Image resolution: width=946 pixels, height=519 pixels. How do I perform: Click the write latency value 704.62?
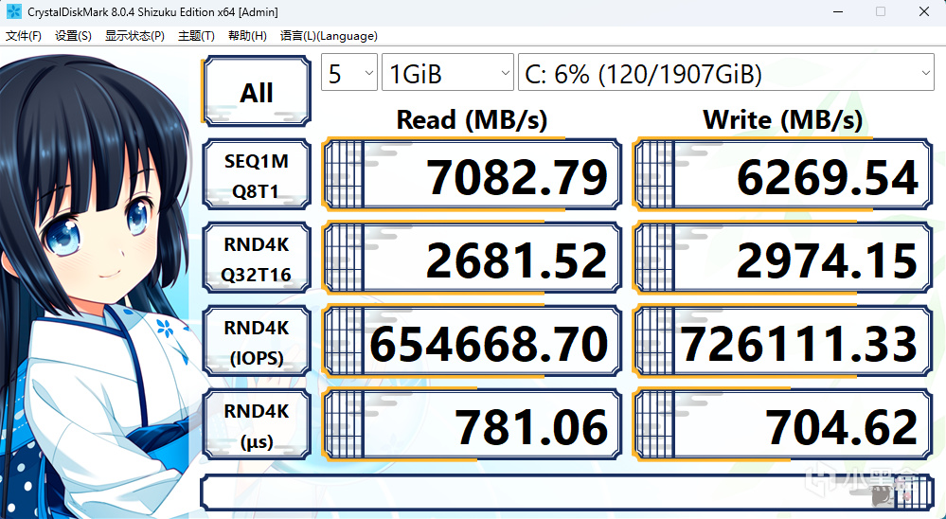tap(783, 425)
